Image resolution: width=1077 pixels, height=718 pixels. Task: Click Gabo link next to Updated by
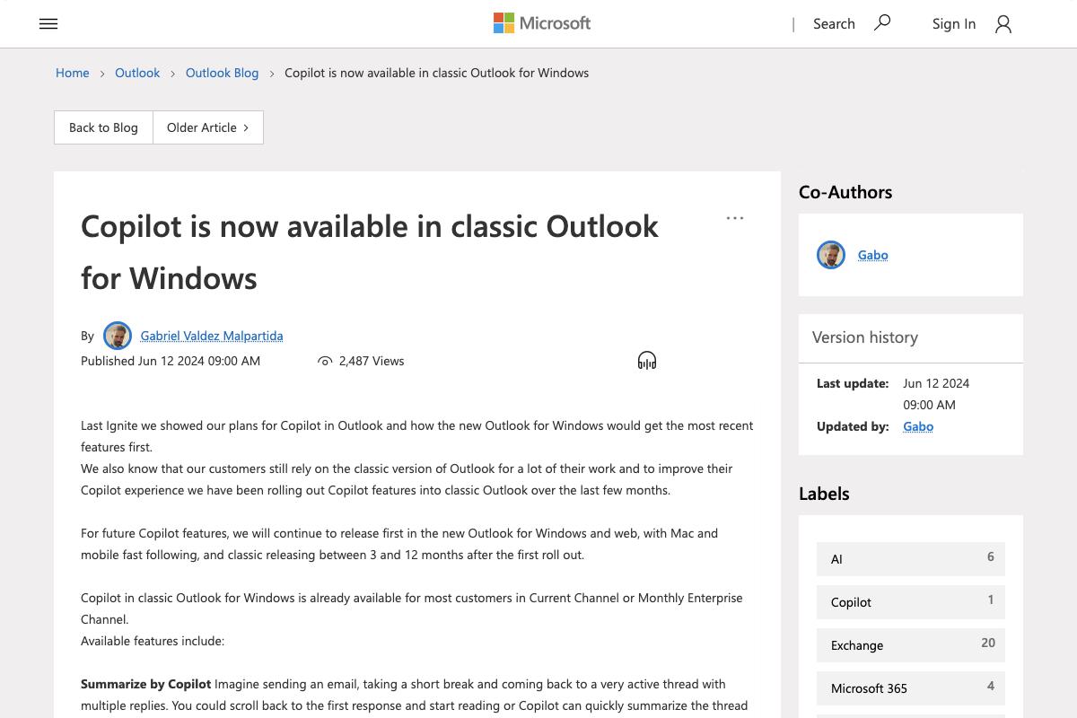click(x=918, y=426)
